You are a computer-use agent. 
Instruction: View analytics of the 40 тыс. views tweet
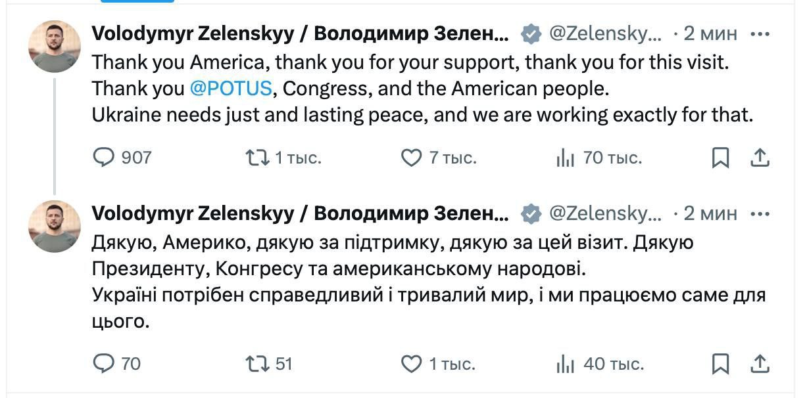coord(566,363)
